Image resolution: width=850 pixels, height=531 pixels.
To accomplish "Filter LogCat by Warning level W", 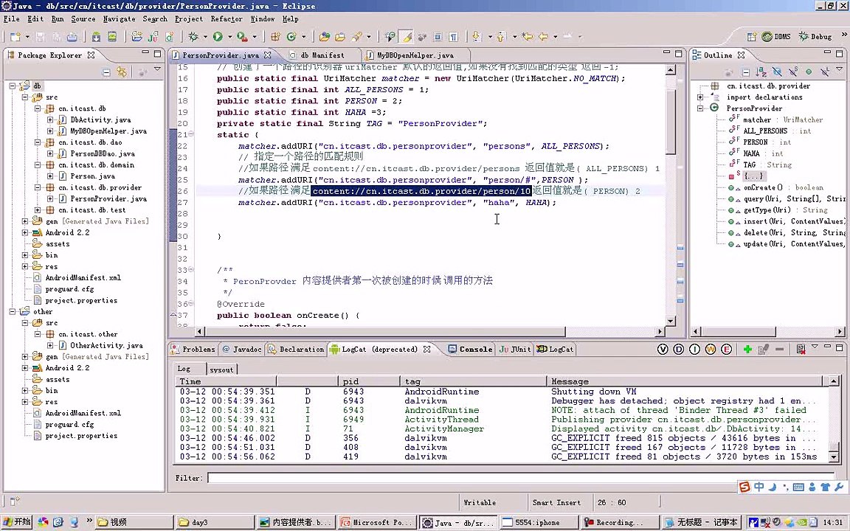I will pos(711,350).
